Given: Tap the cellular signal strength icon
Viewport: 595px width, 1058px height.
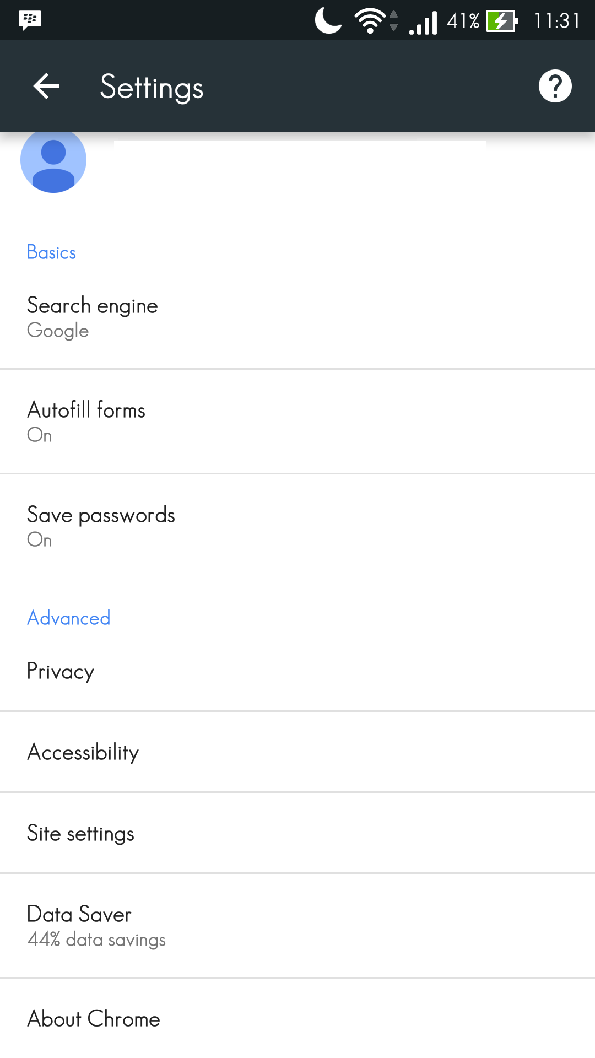Looking at the screenshot, I should click(424, 22).
